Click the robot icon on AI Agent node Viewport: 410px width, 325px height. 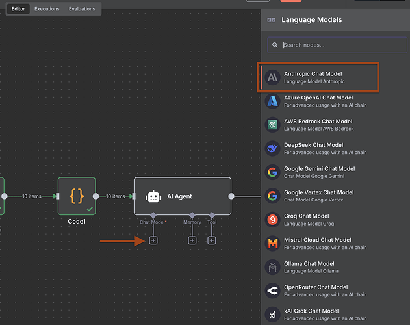point(153,196)
